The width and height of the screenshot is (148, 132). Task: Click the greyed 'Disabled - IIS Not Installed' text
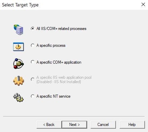(59, 82)
